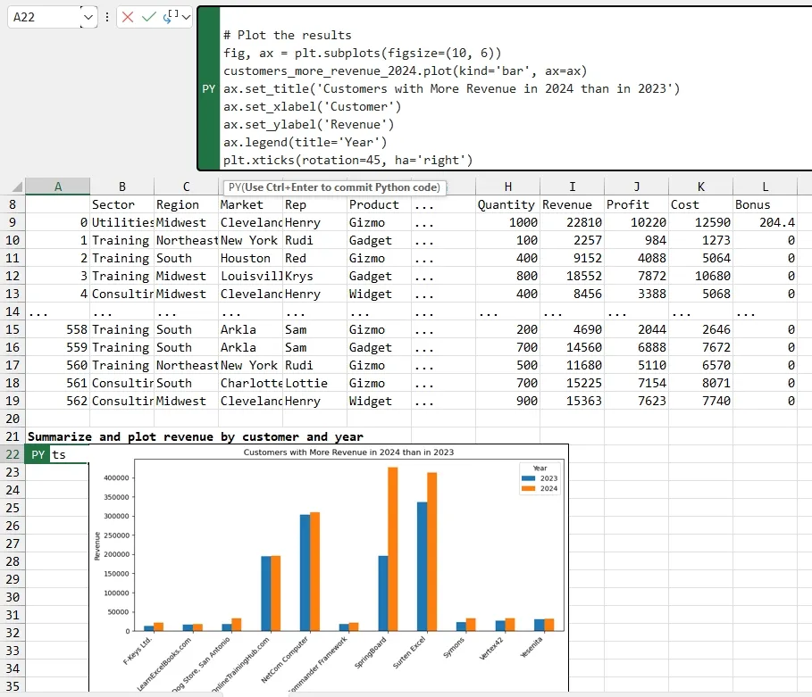
Task: Select the 'Red' rep cell
Action: (x=314, y=258)
